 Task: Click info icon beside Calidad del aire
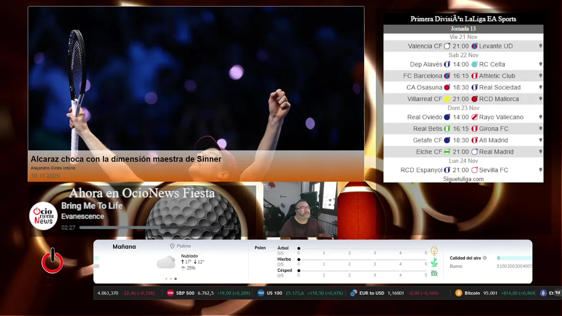[x=485, y=258]
